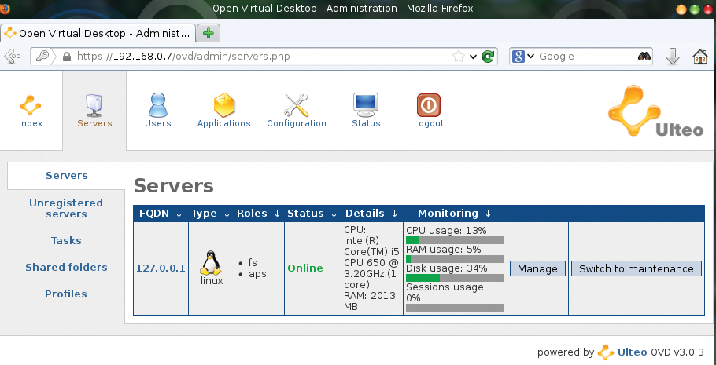This screenshot has height=365, width=716.
Task: Open the downloads arrow icon
Action: [x=672, y=57]
